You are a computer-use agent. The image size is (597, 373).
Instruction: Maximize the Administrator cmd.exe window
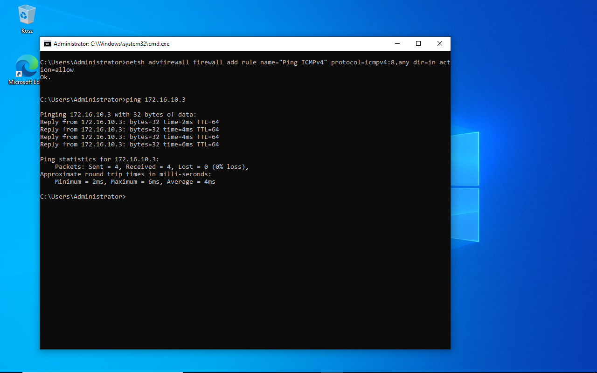coord(418,44)
